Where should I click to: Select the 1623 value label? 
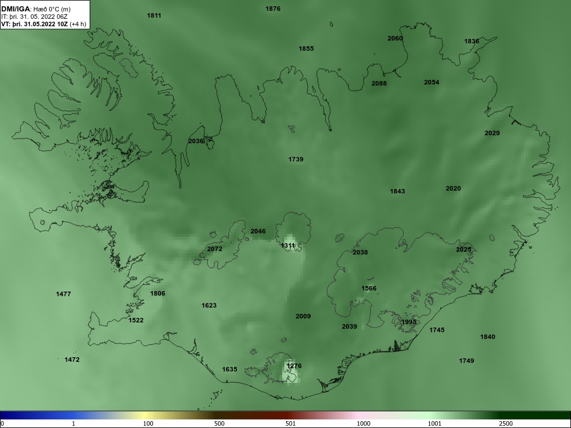click(210, 305)
